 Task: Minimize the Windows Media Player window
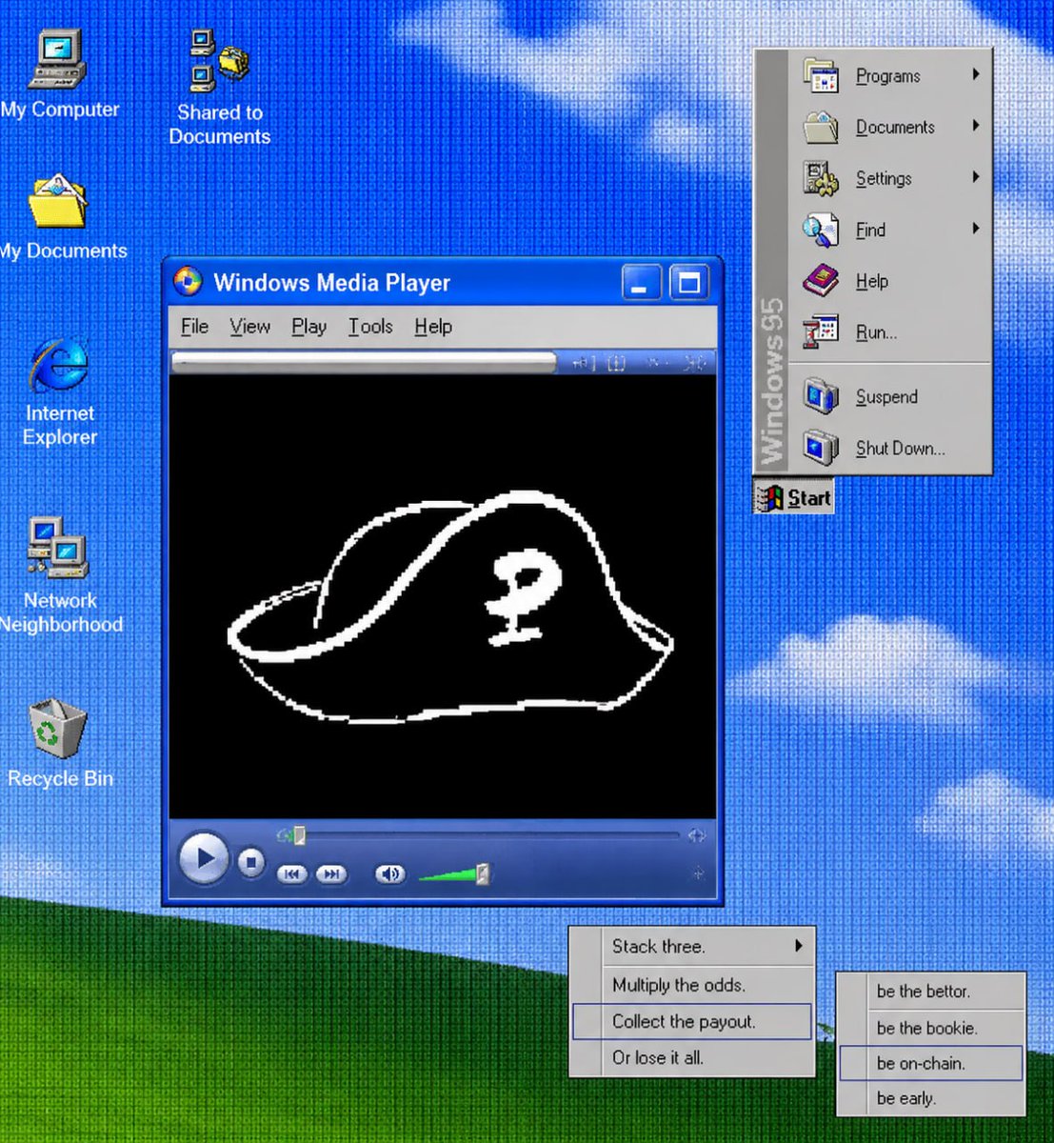tap(641, 283)
